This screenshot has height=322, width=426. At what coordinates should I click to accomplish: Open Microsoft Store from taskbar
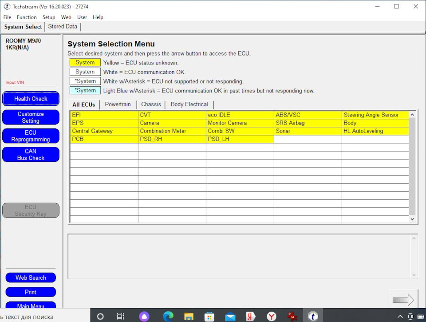(209, 316)
